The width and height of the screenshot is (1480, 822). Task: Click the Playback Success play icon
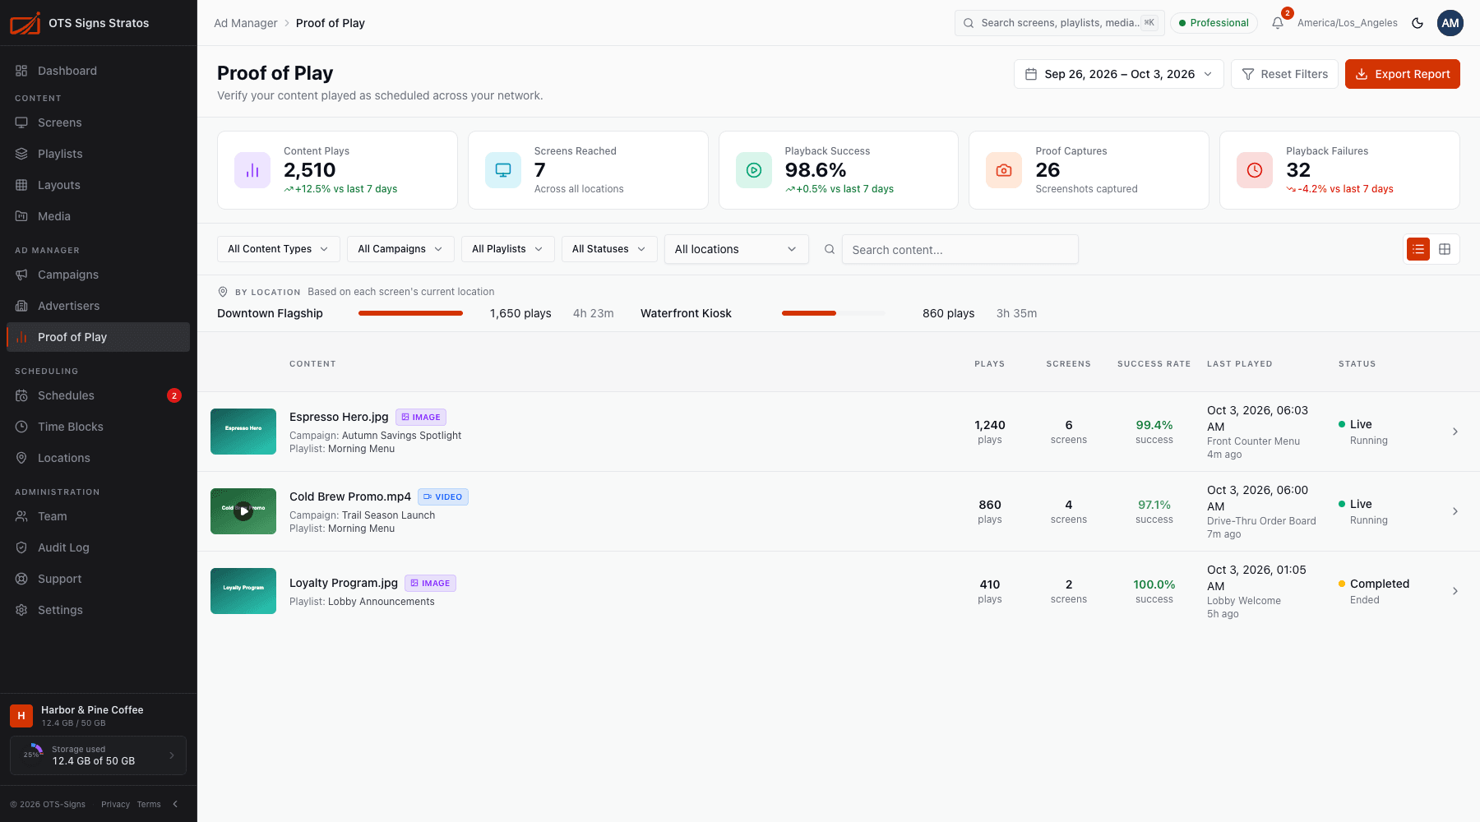click(x=754, y=170)
